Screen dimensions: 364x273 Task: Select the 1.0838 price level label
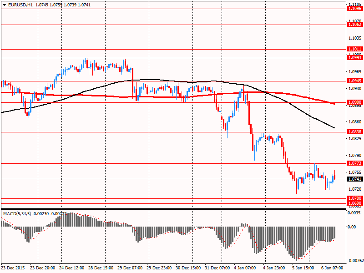(x=354, y=132)
